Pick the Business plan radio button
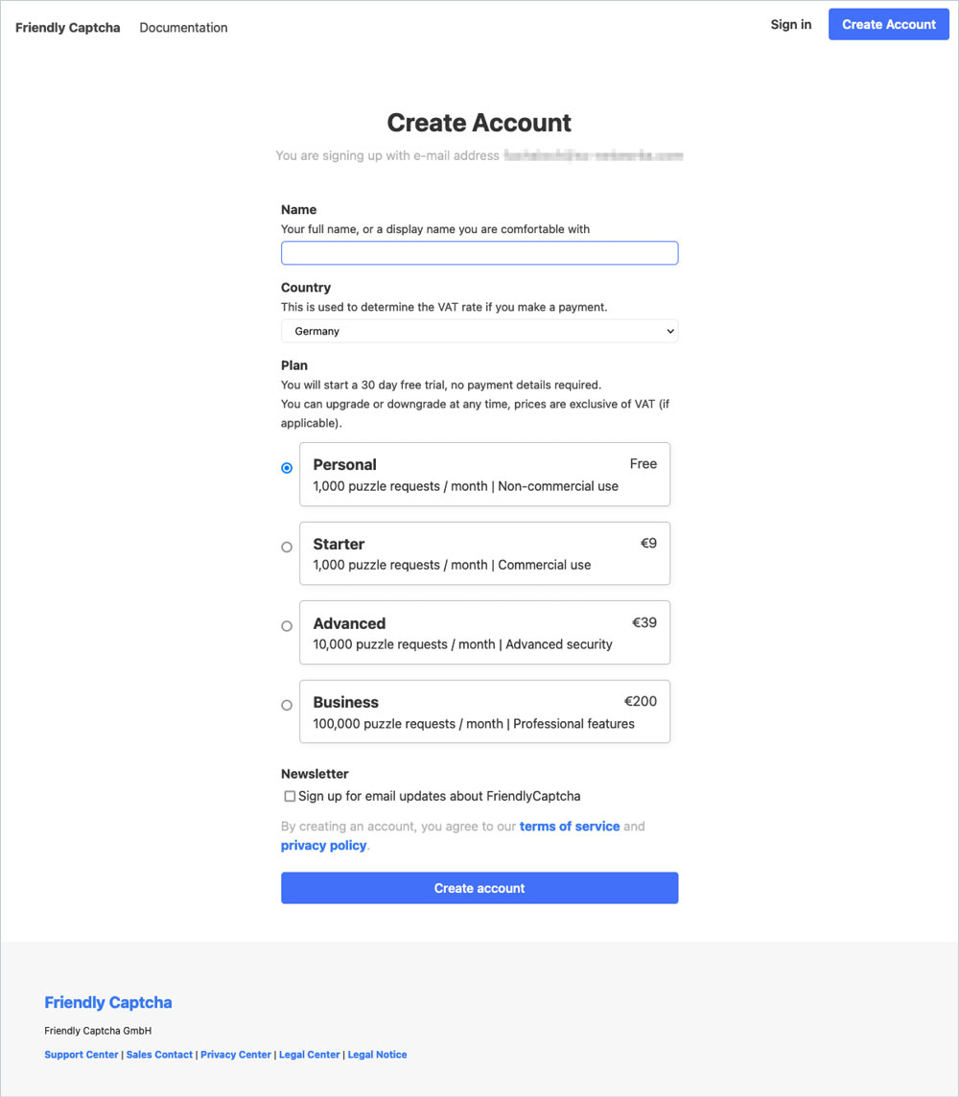Screen dimensions: 959x1097 pos(287,705)
